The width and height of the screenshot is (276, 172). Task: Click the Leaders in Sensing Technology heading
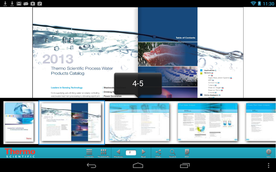67,88
